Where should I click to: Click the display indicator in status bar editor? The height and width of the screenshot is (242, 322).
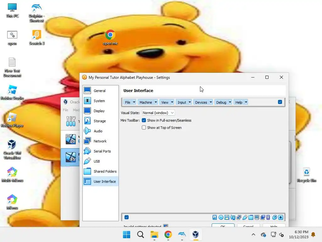click(x=257, y=217)
